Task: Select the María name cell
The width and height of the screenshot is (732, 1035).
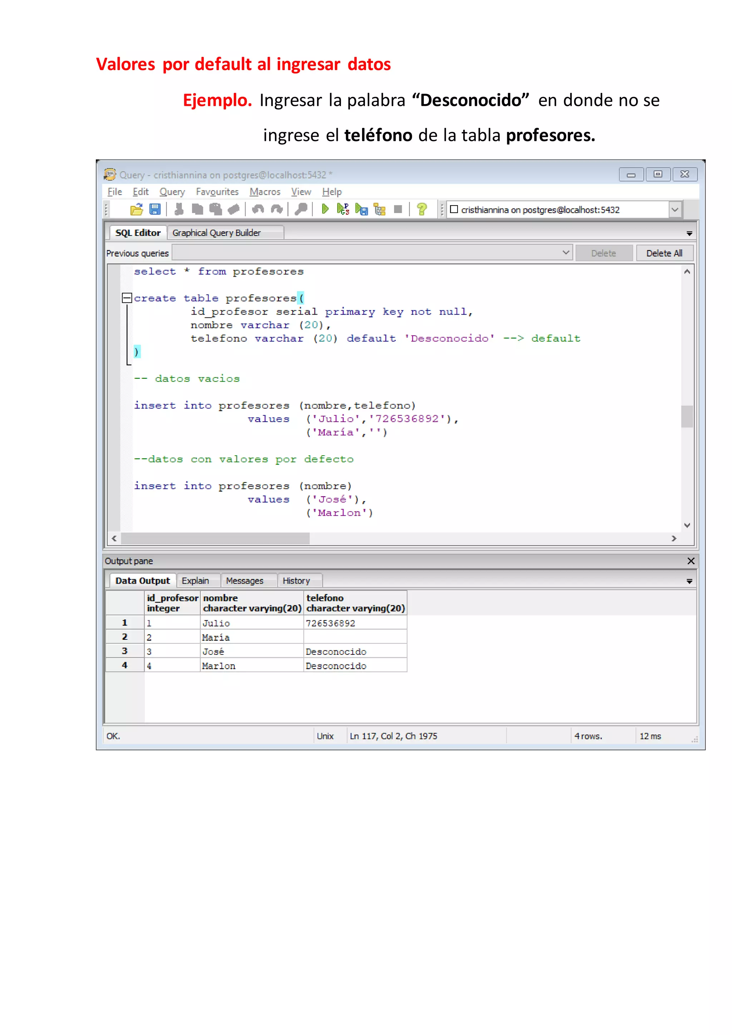Action: point(252,638)
